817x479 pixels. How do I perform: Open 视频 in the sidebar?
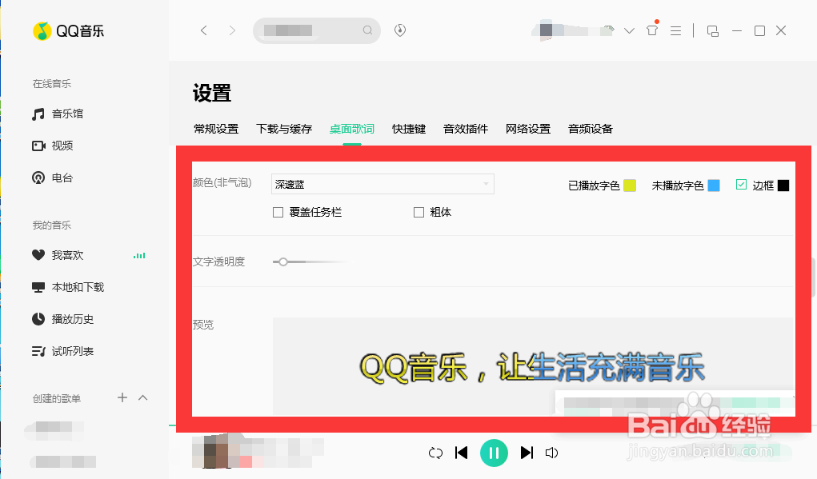coord(53,146)
